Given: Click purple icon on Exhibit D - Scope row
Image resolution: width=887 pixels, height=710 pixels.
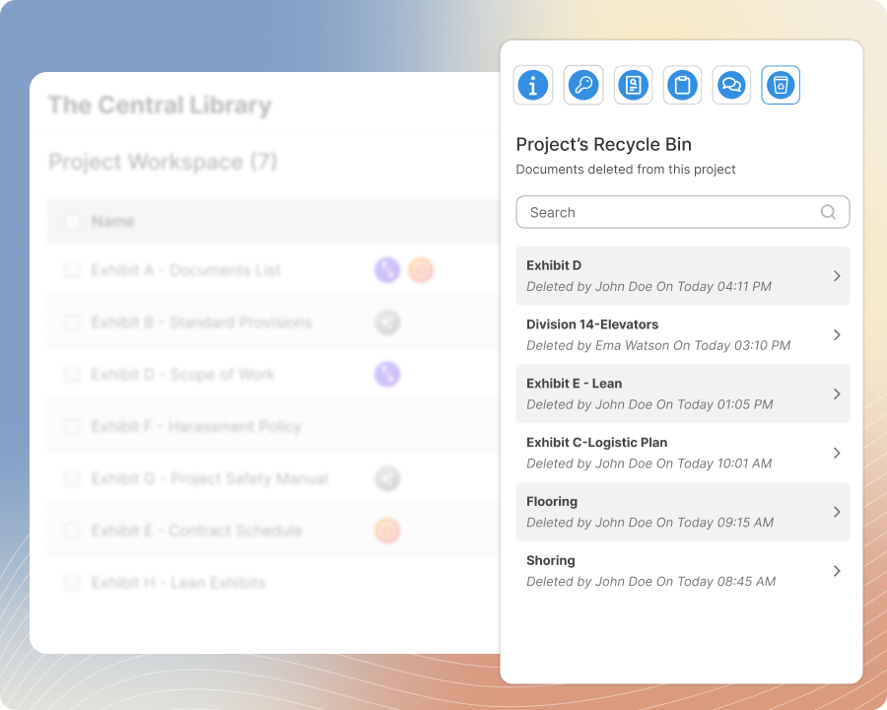Looking at the screenshot, I should coord(387,375).
